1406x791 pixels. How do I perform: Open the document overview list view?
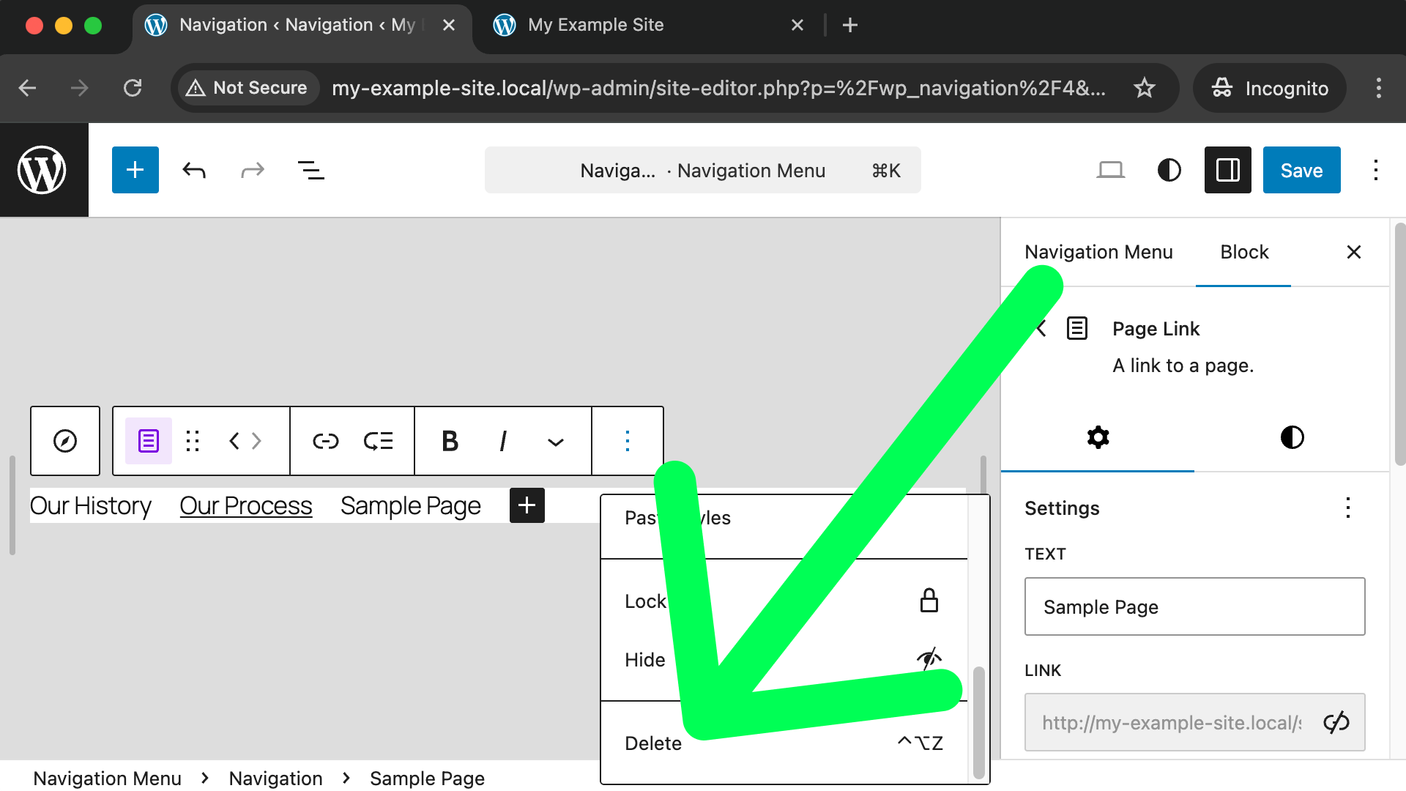[x=310, y=171]
